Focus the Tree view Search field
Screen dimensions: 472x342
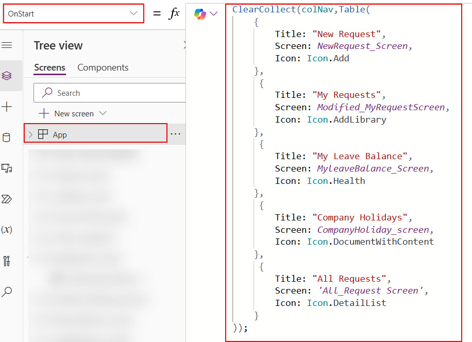110,93
